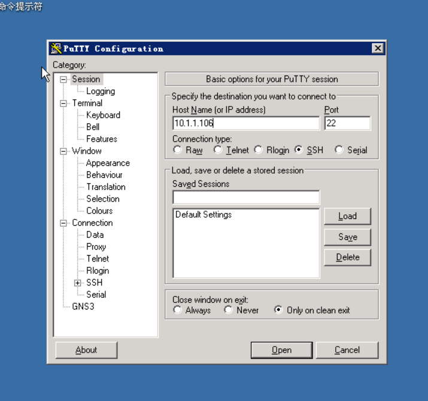The image size is (428, 401).
Task: Open the Session category
Action: [86, 79]
